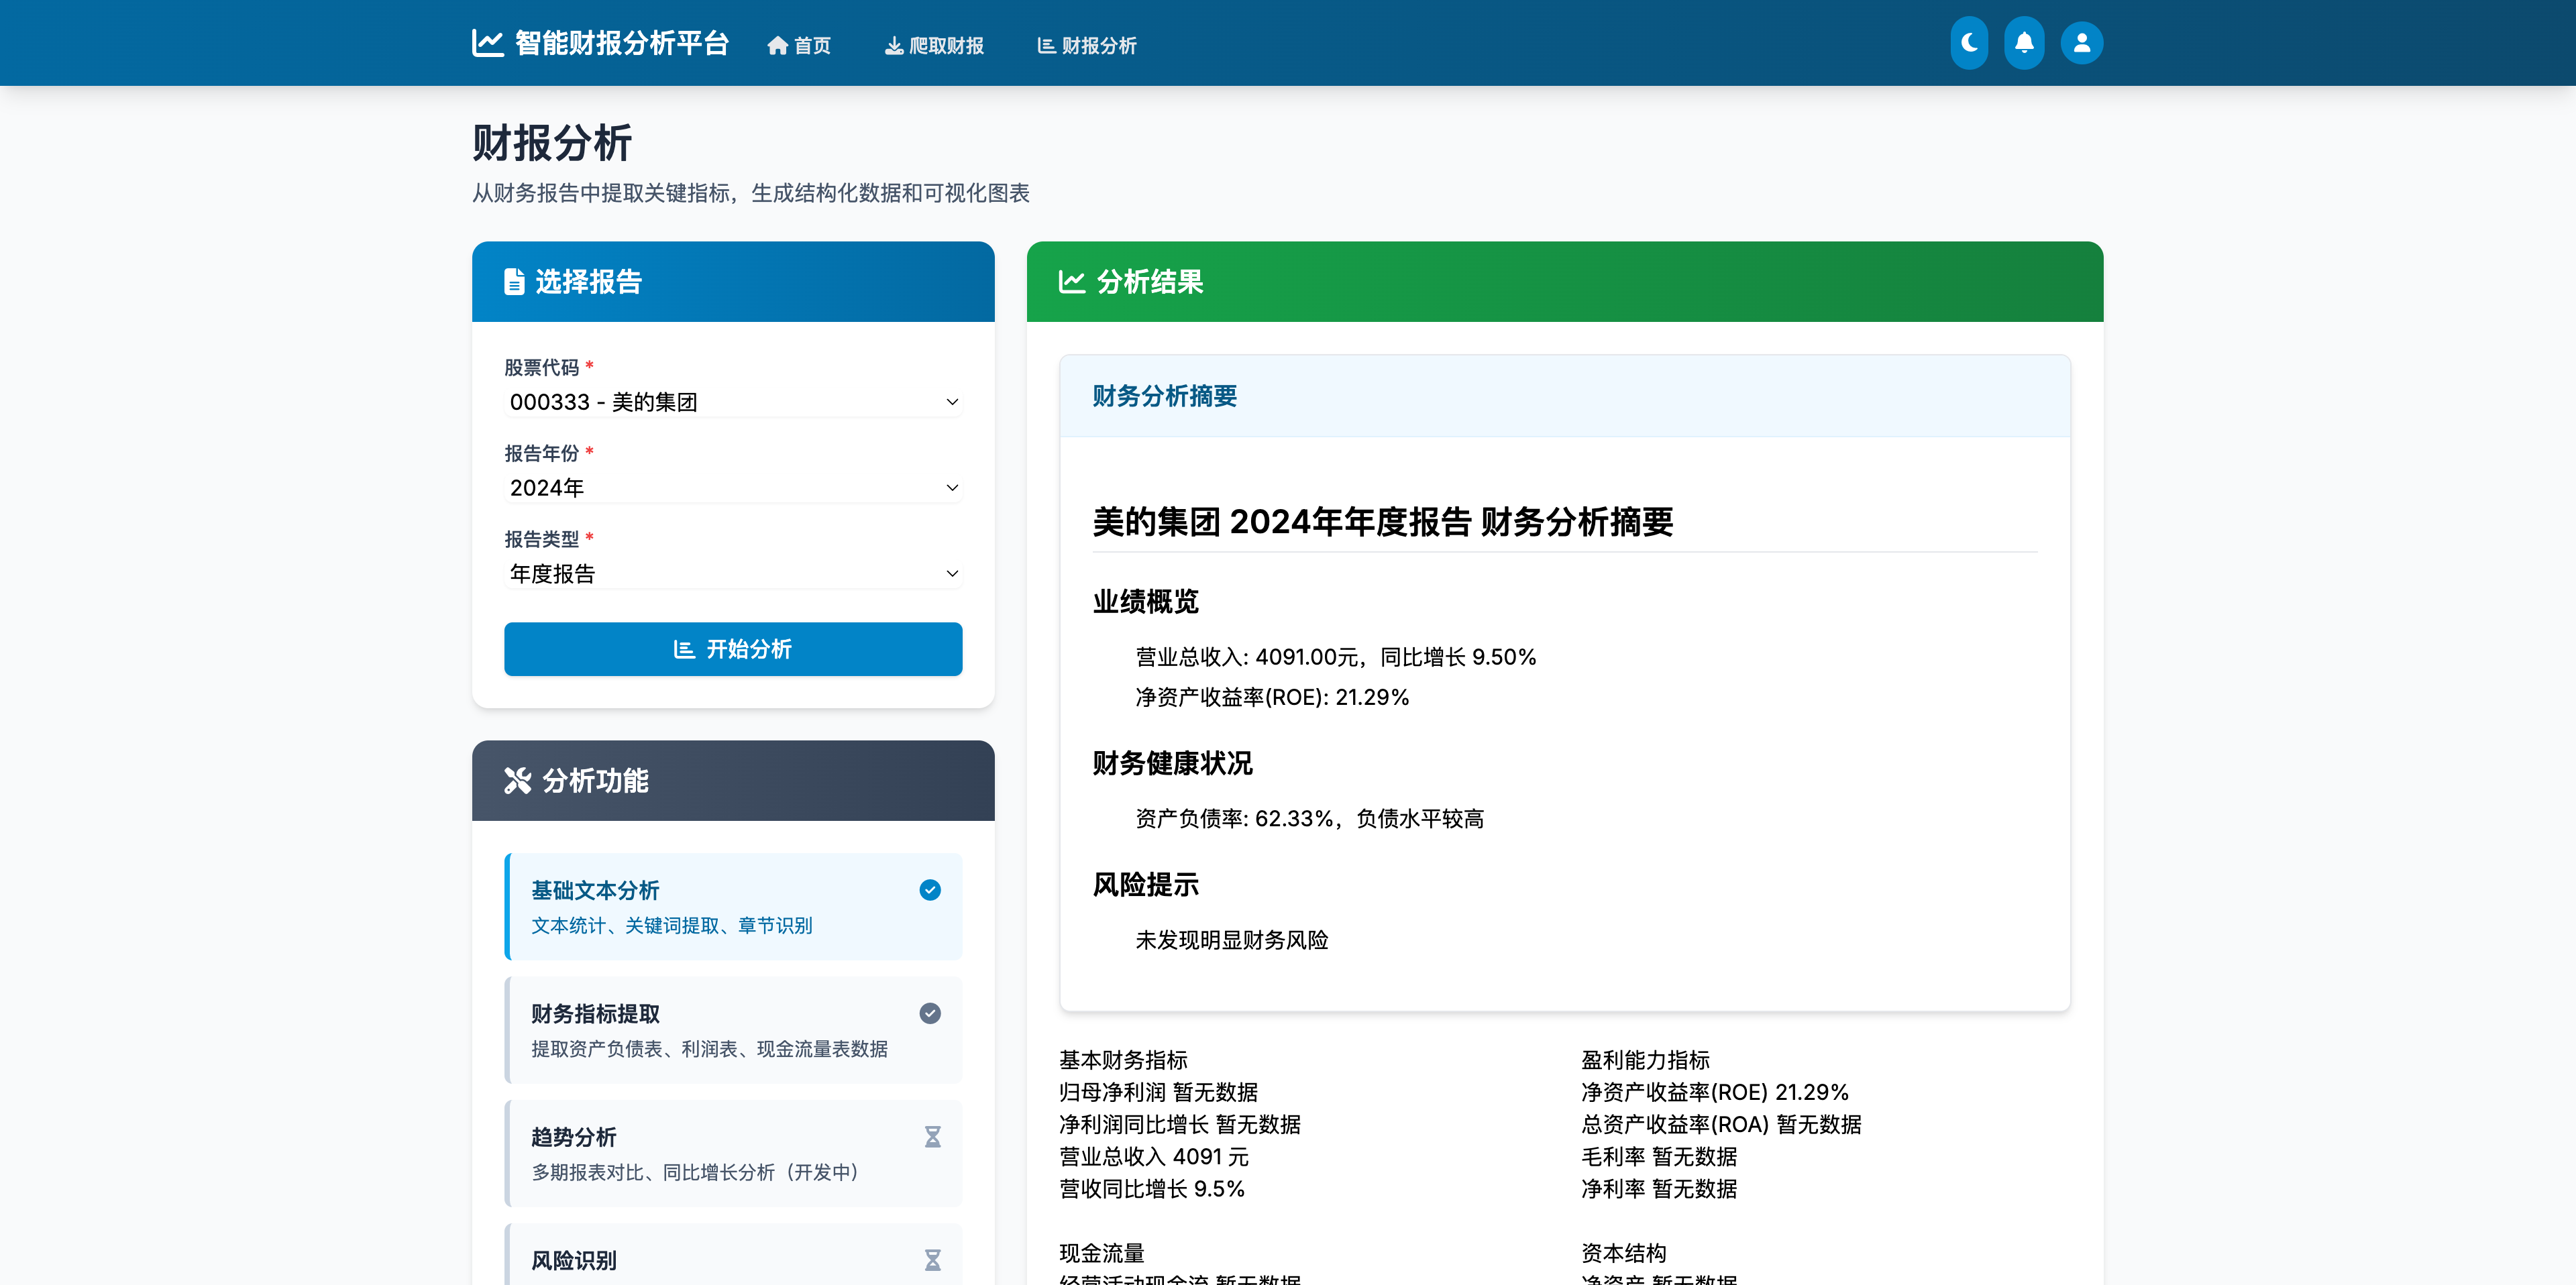Click 提取资产负债表、利润表、现金流量表数据 description
2576x1285 pixels.
[709, 1049]
